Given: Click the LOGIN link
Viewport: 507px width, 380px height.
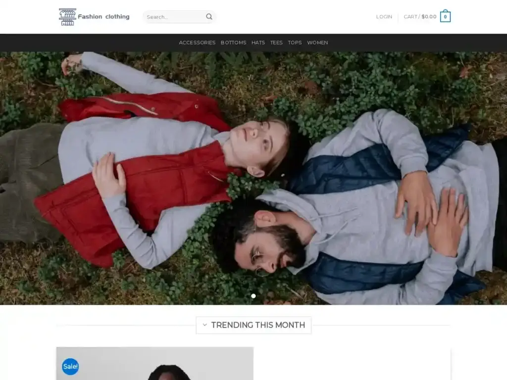Looking at the screenshot, I should tap(384, 17).
